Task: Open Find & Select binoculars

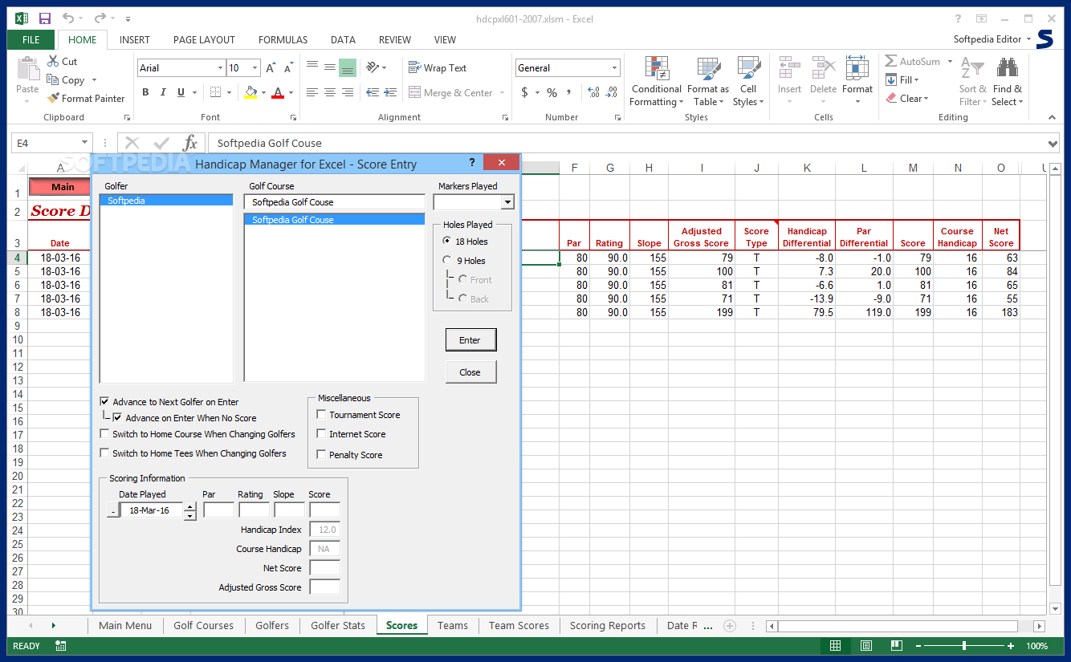Action: point(1007,81)
